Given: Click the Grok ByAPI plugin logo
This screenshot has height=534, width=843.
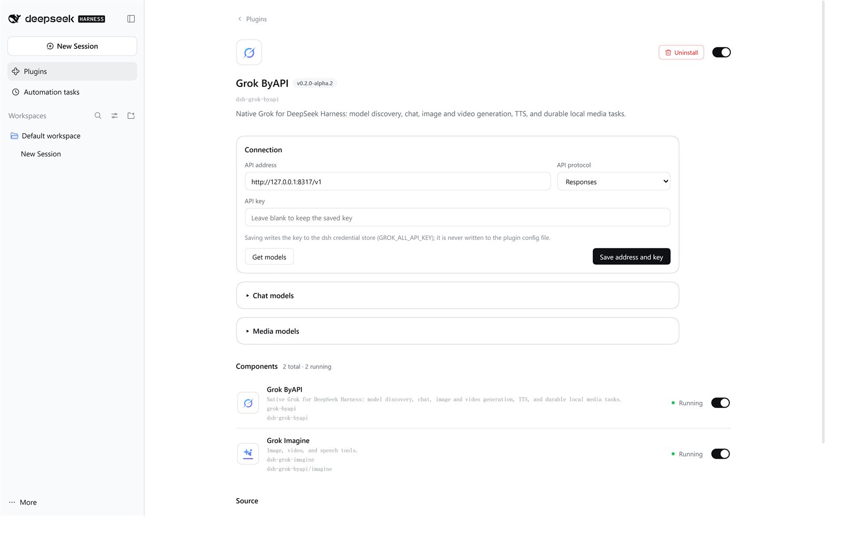Looking at the screenshot, I should [249, 53].
